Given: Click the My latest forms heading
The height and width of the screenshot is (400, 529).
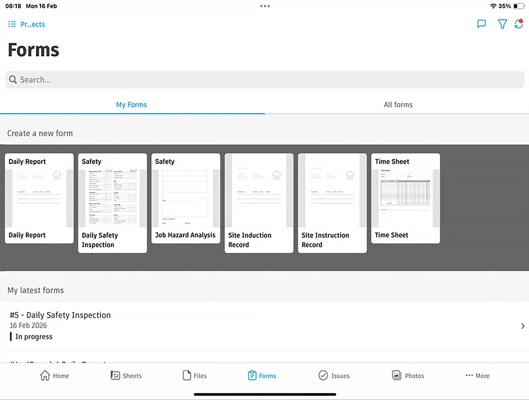Looking at the screenshot, I should coord(36,290).
